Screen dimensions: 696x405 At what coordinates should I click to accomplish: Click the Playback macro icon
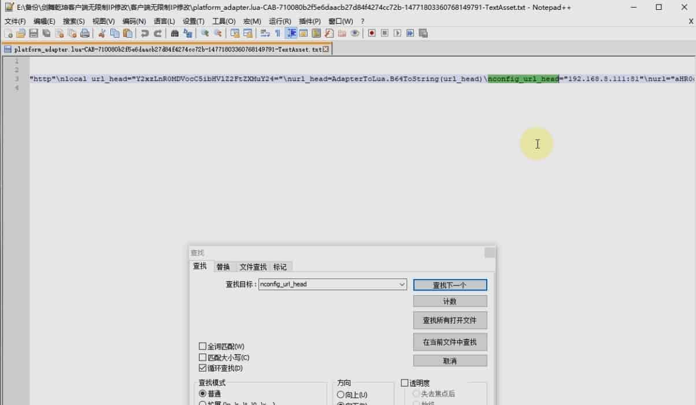pyautogui.click(x=397, y=34)
